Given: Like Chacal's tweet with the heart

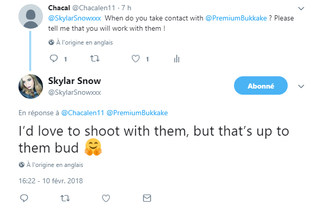Looking at the screenshot, I should pos(136,59).
